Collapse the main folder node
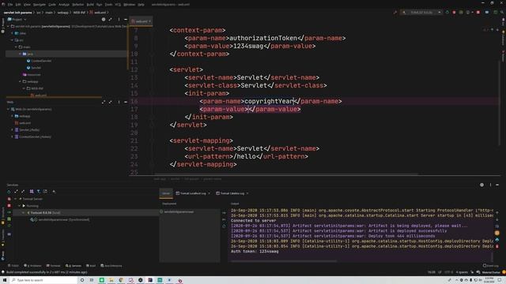 coord(16,47)
